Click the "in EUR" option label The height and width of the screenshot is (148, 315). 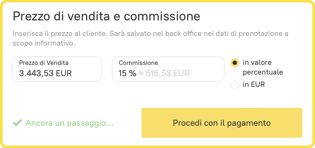pos(254,85)
